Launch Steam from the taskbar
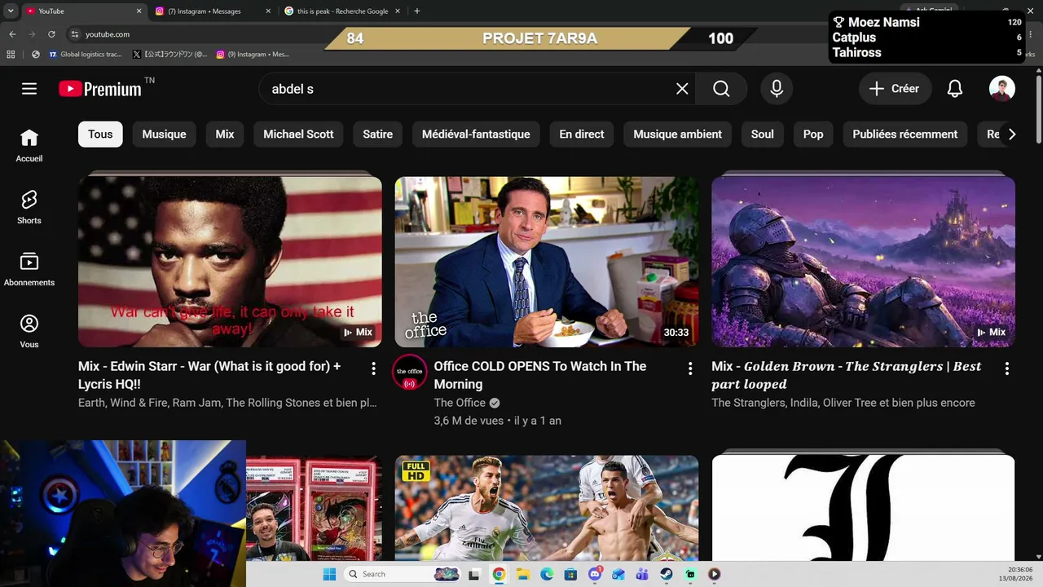 (667, 574)
